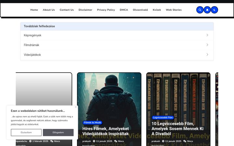Click clock icon beside 1 február 2025
234x146 pixels.
point(30,141)
